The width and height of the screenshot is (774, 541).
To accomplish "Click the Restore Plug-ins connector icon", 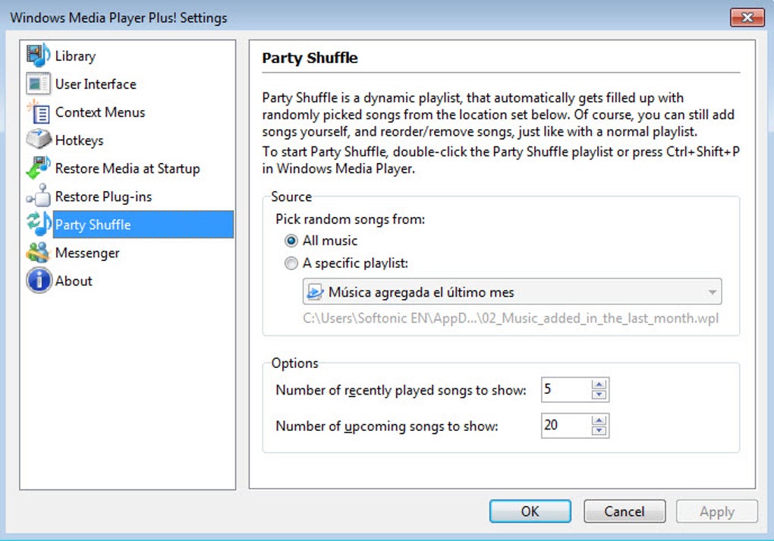I will tap(39, 196).
